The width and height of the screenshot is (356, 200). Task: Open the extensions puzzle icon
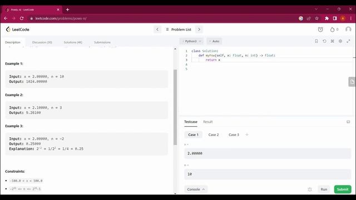click(327, 18)
